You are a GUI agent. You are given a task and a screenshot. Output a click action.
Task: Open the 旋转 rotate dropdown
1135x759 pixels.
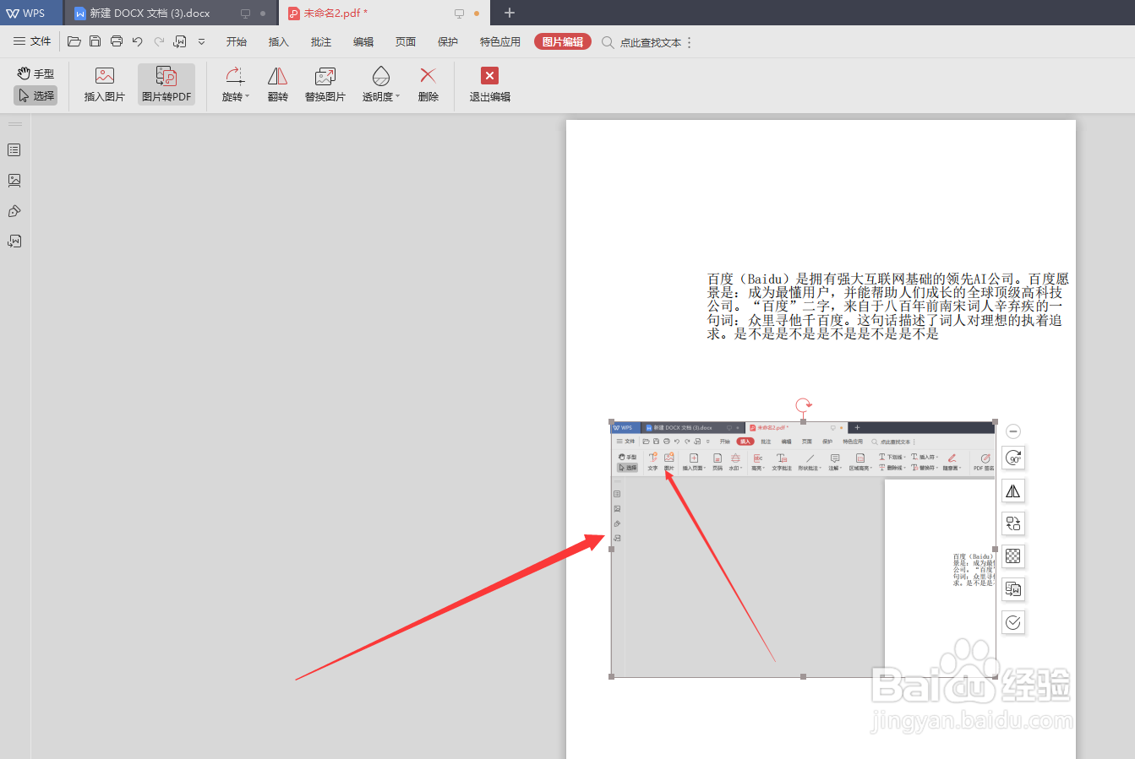tap(236, 84)
